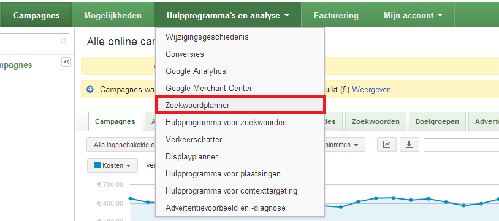This screenshot has width=499, height=221.
Task: Open the Facturering navigation tab
Action: pos(336,15)
